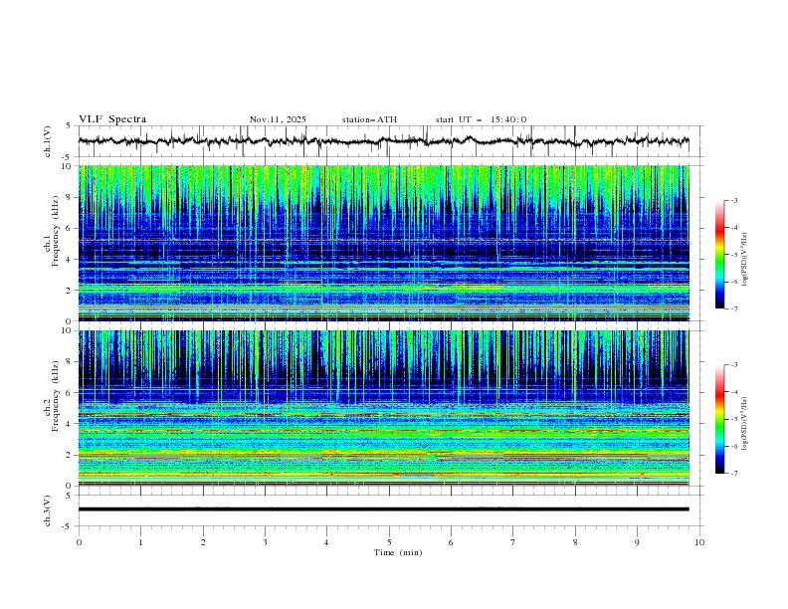Click the date "Nov.11, 2025"
This screenshot has height=609, width=788.
pos(278,119)
